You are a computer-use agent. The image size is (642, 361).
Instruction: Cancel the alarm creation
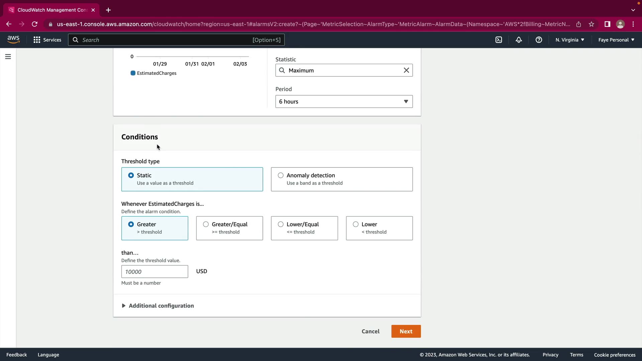[x=370, y=331]
